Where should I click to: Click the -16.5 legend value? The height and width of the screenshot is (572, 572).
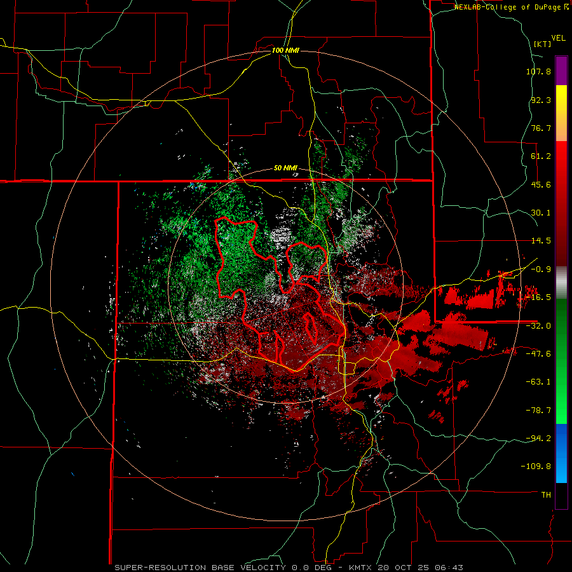click(x=538, y=297)
